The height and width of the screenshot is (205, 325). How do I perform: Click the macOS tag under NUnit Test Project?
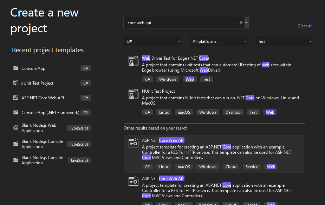tap(184, 112)
